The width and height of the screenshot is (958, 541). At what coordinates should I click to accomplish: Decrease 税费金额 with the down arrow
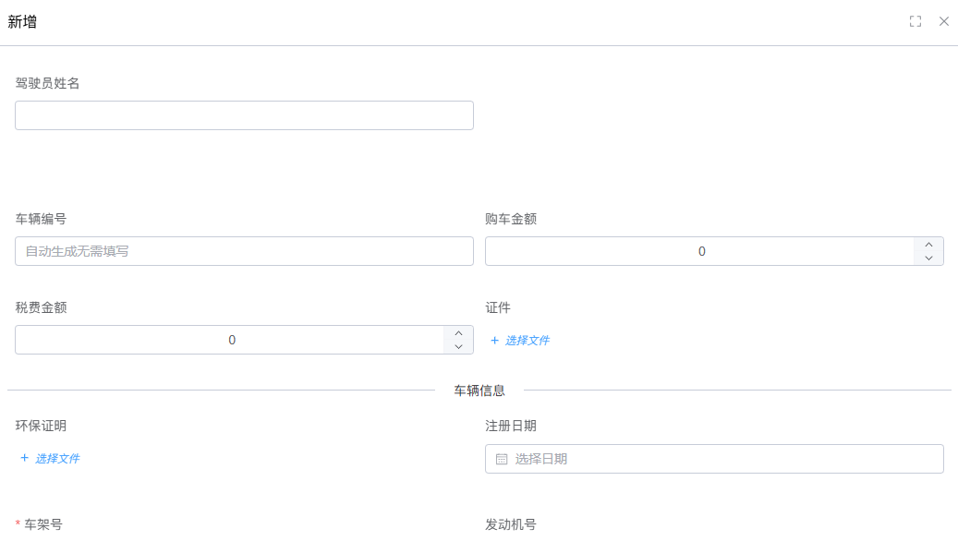click(x=458, y=347)
